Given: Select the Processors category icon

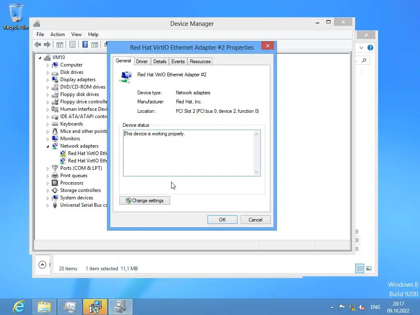Looking at the screenshot, I should (55, 183).
